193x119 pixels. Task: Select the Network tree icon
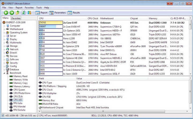point(8,49)
